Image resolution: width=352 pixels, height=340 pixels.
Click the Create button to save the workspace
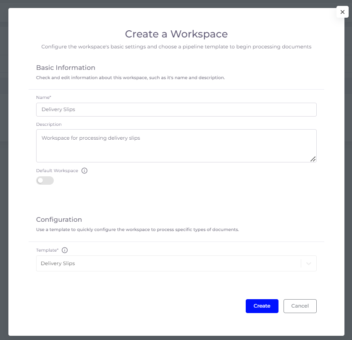coord(262,306)
